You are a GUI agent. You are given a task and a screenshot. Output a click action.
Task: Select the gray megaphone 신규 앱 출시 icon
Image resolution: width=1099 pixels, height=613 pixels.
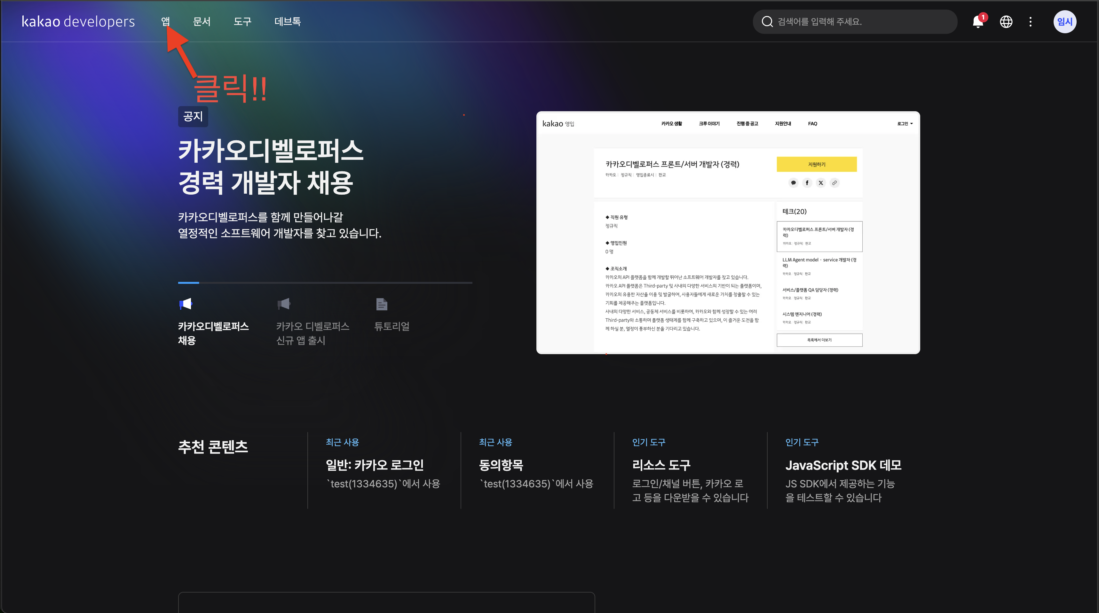[x=284, y=304]
